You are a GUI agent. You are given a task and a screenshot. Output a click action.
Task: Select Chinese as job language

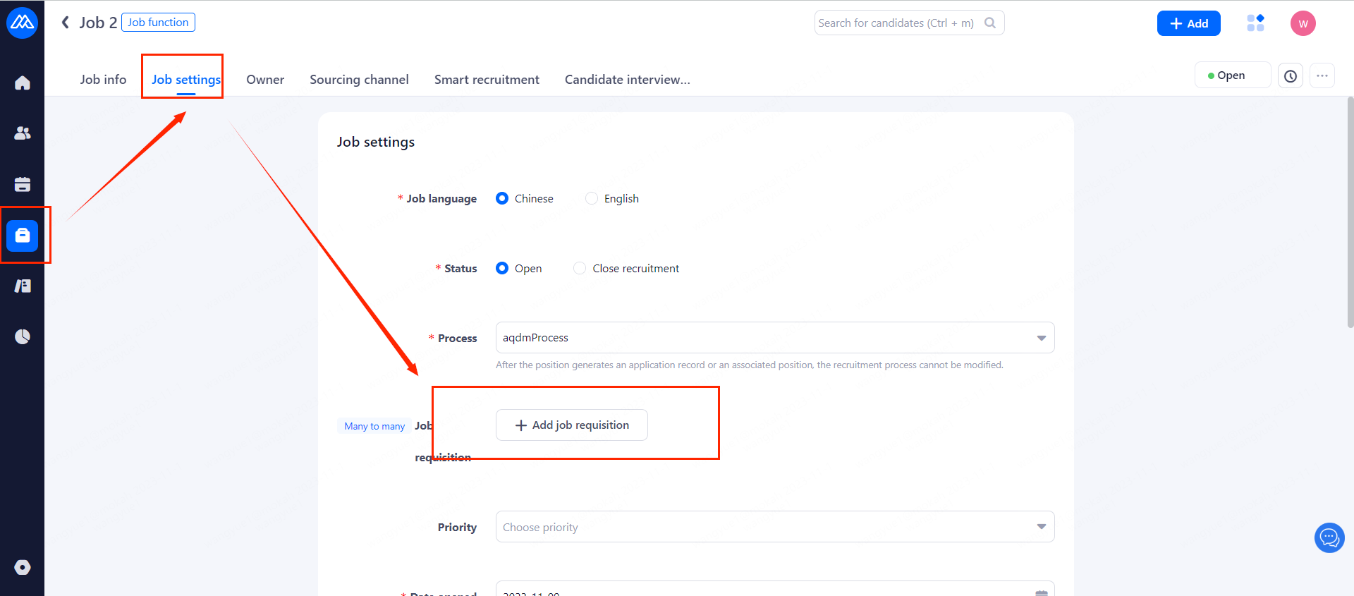(x=502, y=199)
